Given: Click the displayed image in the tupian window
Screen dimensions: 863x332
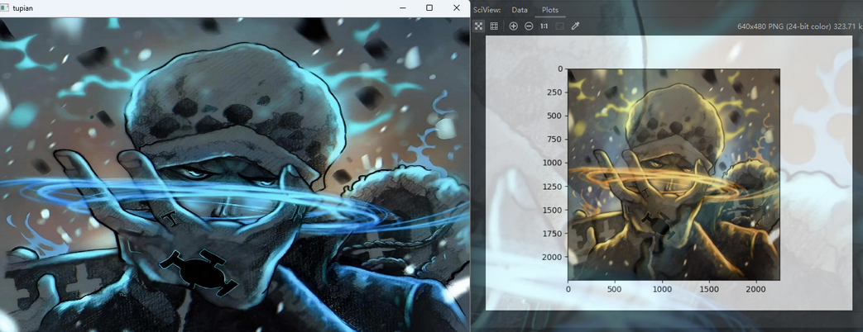Looking at the screenshot, I should tap(235, 173).
